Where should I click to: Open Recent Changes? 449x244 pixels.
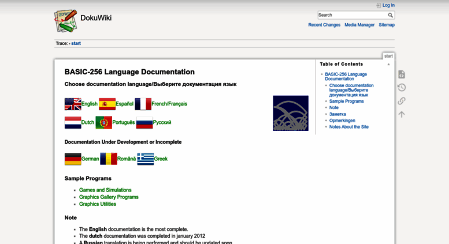[324, 25]
